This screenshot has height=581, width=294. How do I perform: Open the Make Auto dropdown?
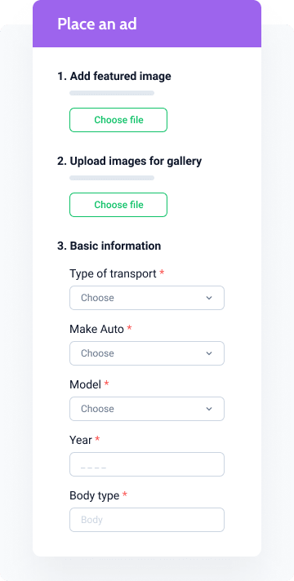click(x=147, y=353)
